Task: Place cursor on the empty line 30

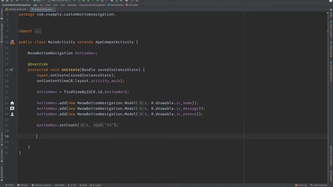Action: coord(172,136)
